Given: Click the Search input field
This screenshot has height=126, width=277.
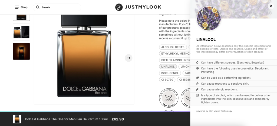Looking at the screenshot, I should [57, 7].
